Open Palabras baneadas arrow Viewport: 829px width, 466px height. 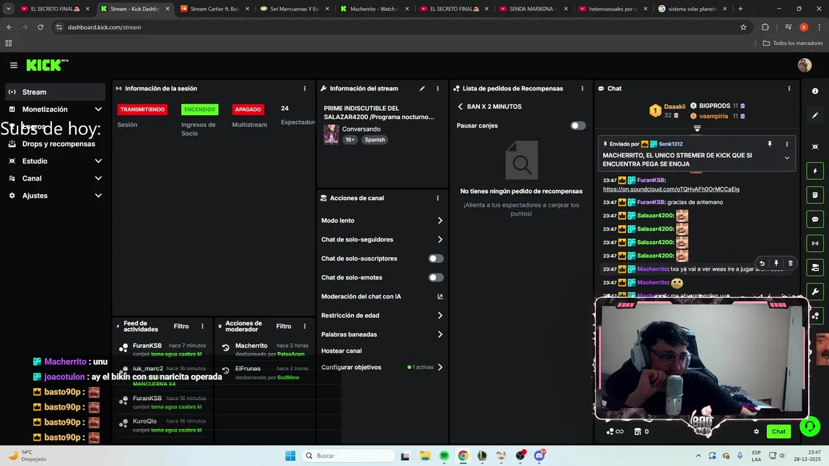point(440,335)
